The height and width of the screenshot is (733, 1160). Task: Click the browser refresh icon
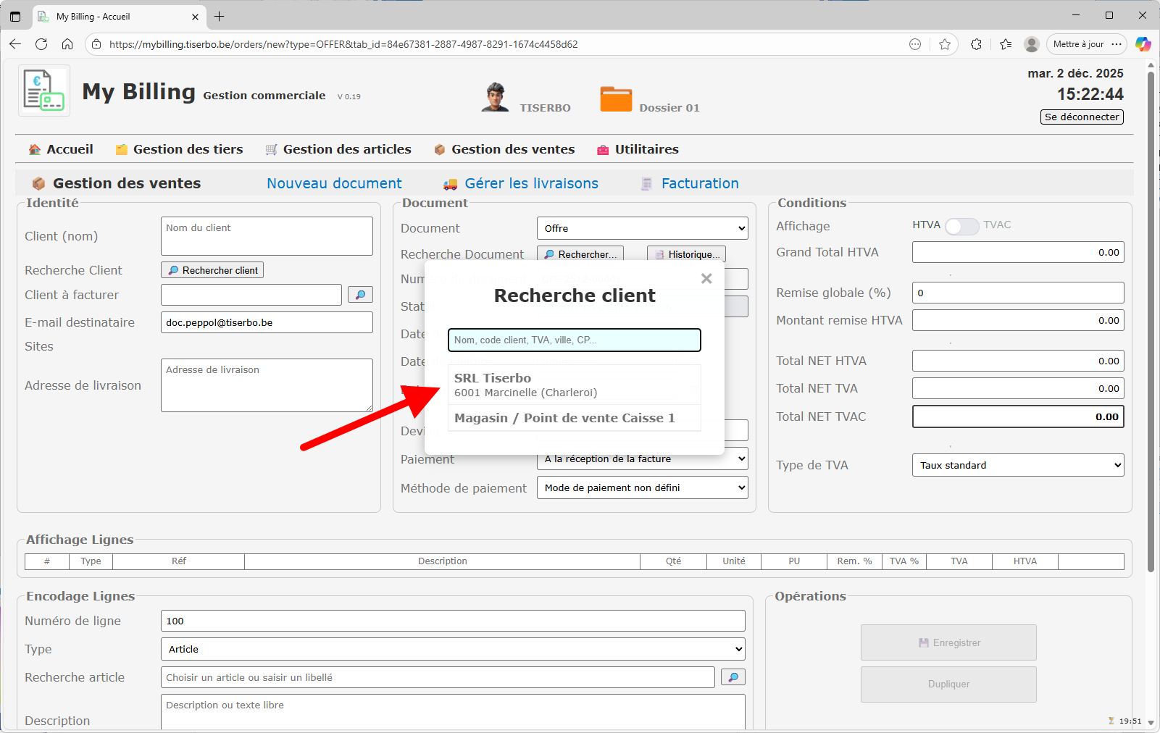coord(41,44)
